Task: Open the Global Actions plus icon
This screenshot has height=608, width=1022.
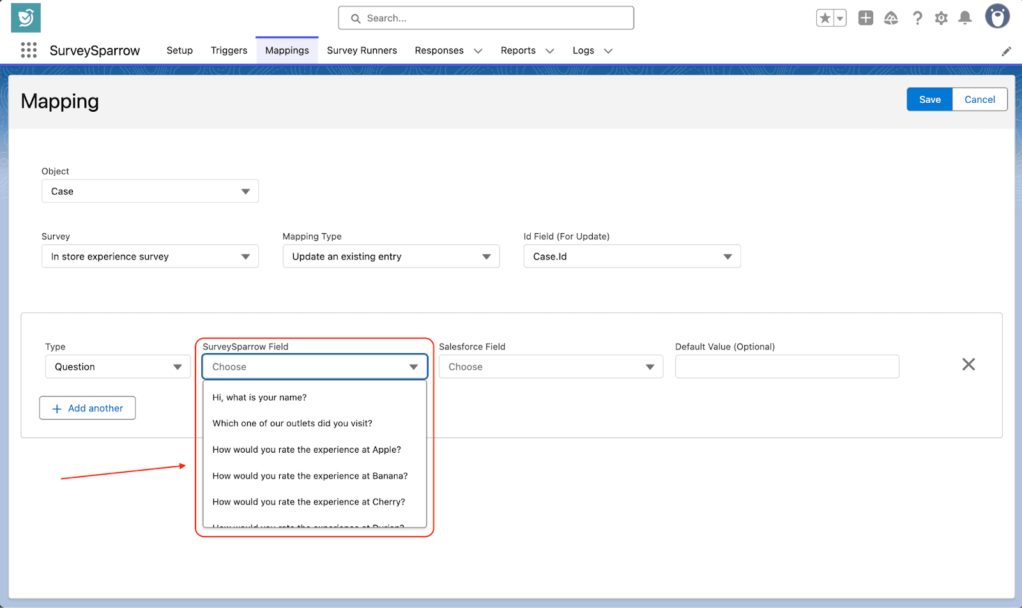Action: coord(866,18)
